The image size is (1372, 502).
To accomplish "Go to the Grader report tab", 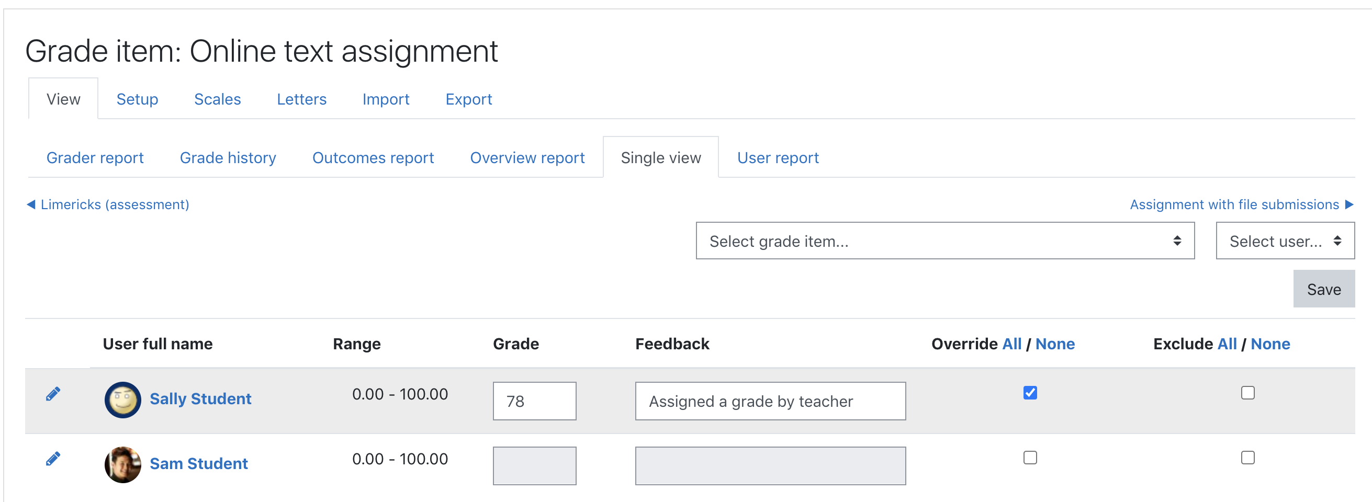I will 95,157.
